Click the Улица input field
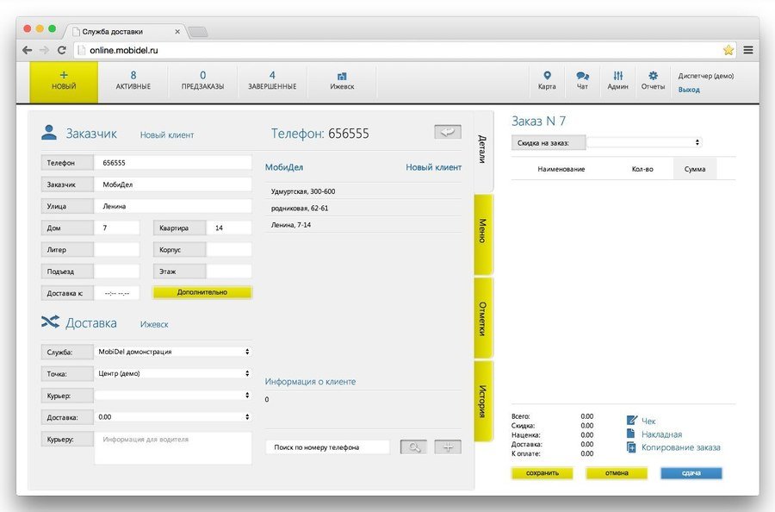 coord(172,206)
